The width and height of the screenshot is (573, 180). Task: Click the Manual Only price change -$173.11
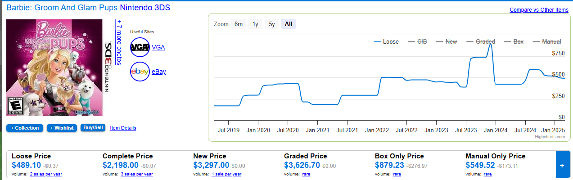(x=508, y=166)
